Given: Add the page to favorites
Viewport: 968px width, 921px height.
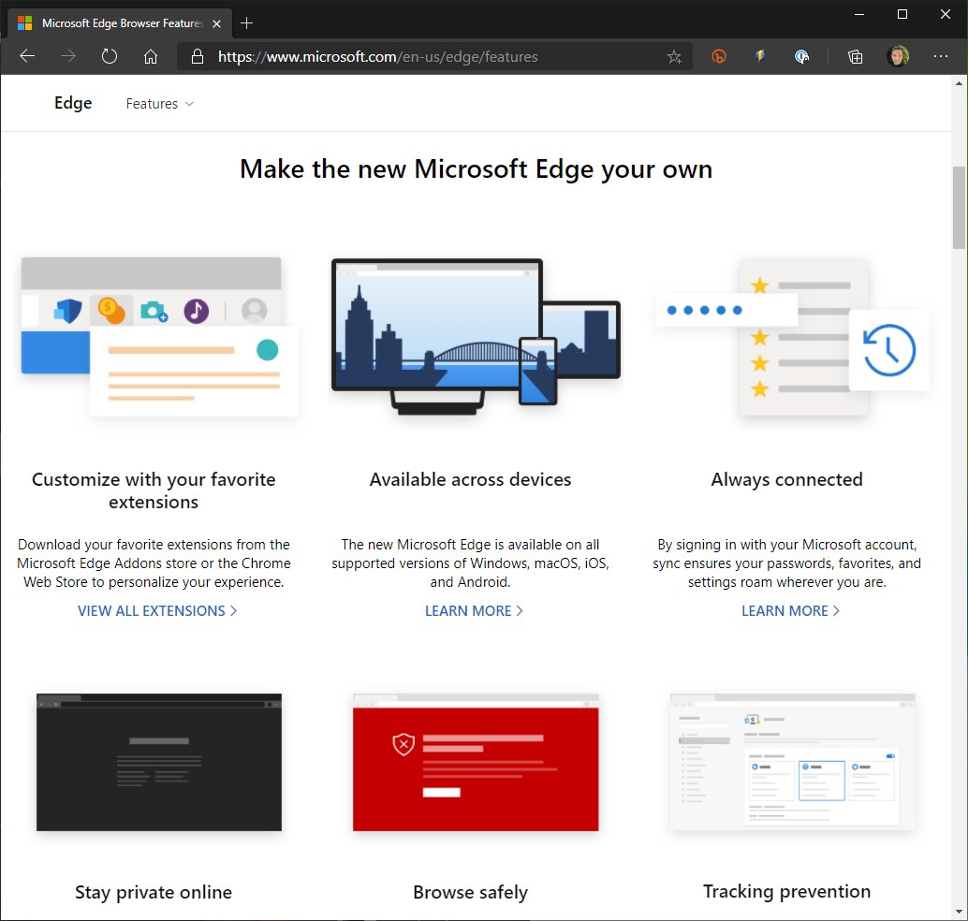Looking at the screenshot, I should (x=674, y=56).
